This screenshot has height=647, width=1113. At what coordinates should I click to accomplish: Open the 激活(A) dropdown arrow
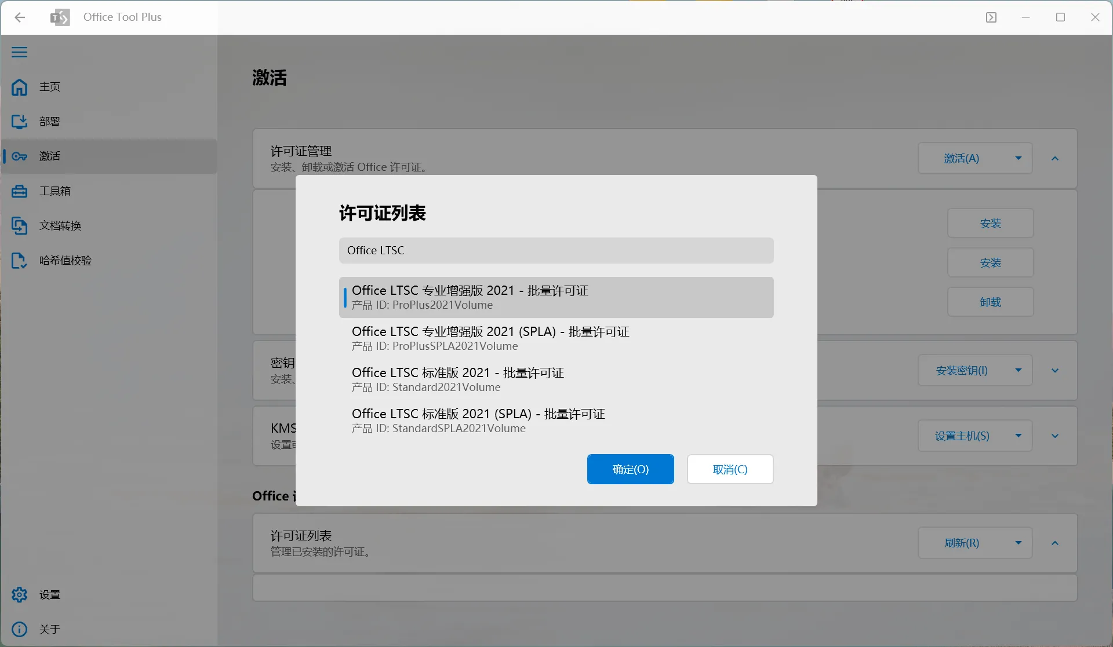1019,158
